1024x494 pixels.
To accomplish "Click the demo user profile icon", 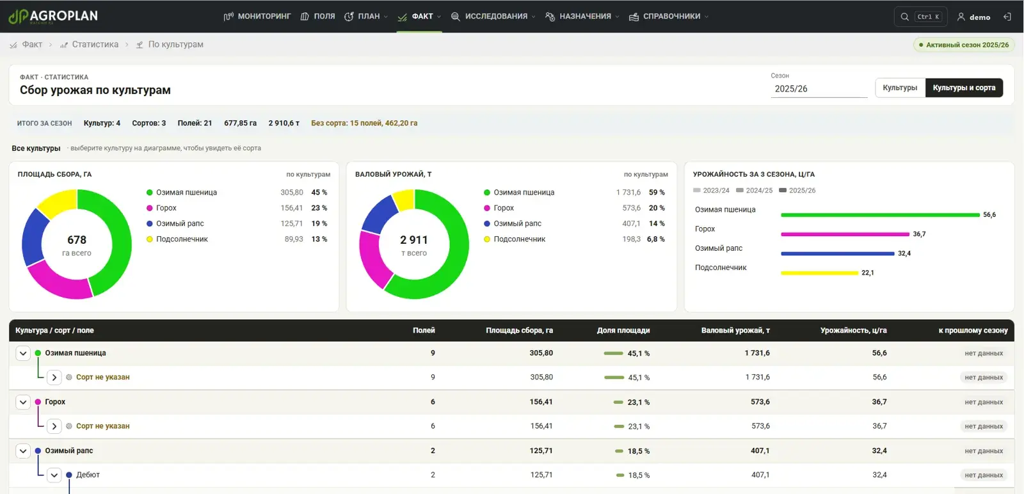I will click(961, 17).
